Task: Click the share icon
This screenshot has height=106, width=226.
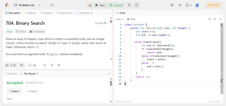Action: [52, 65]
